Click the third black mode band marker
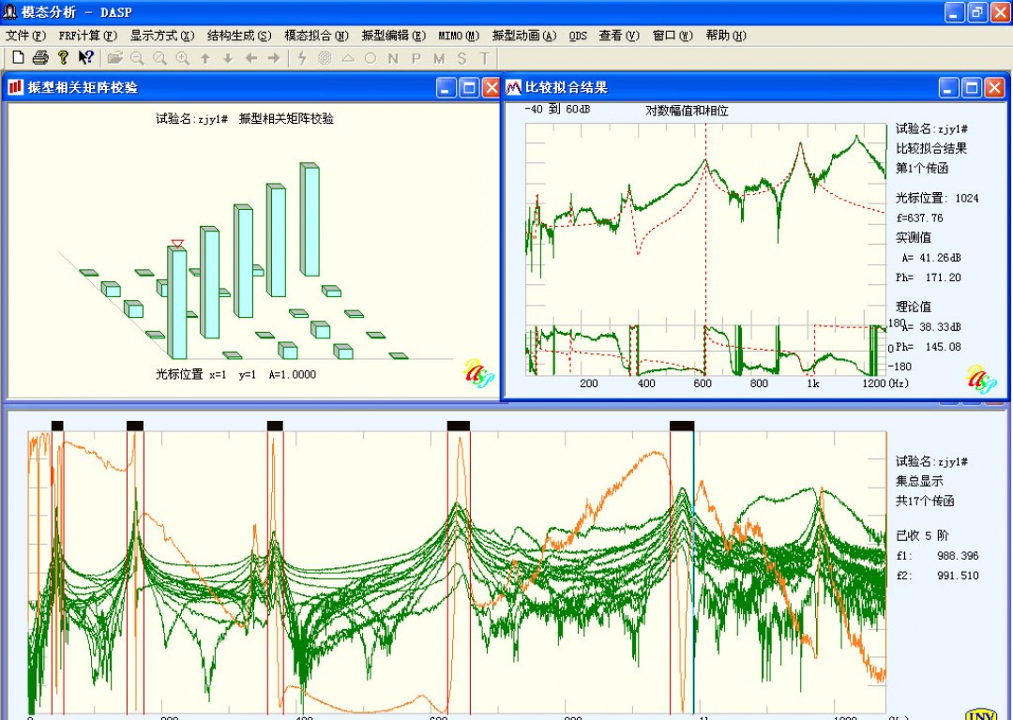The width and height of the screenshot is (1013, 720). coord(275,426)
